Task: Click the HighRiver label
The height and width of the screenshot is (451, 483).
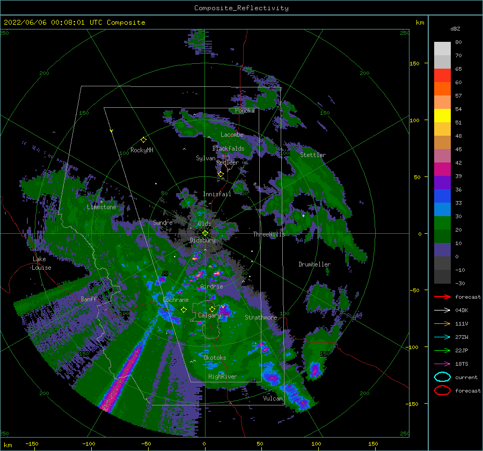Action: click(x=223, y=376)
